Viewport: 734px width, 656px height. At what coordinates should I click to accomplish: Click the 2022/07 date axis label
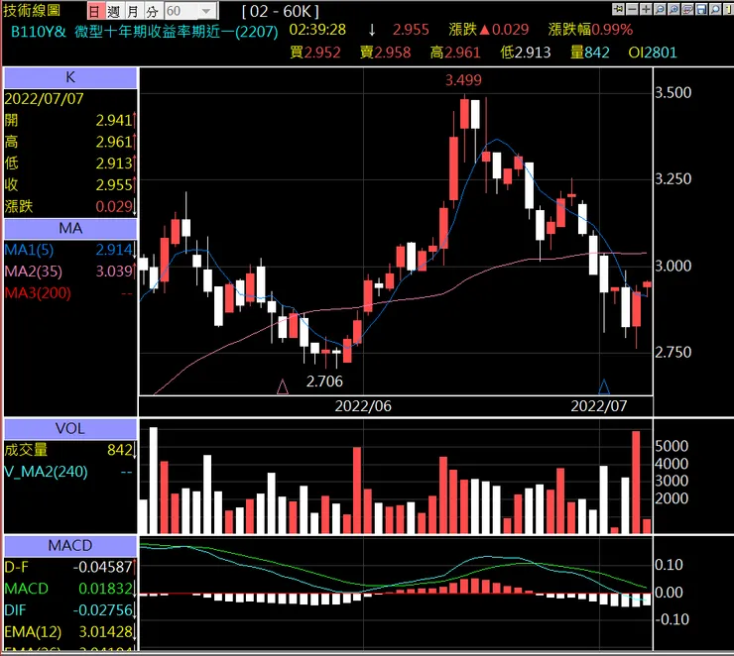pos(599,406)
